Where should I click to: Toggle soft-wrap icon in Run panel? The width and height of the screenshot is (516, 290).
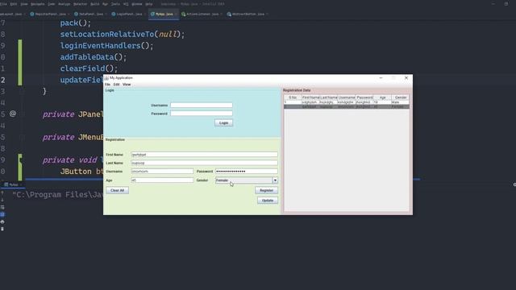point(2,207)
